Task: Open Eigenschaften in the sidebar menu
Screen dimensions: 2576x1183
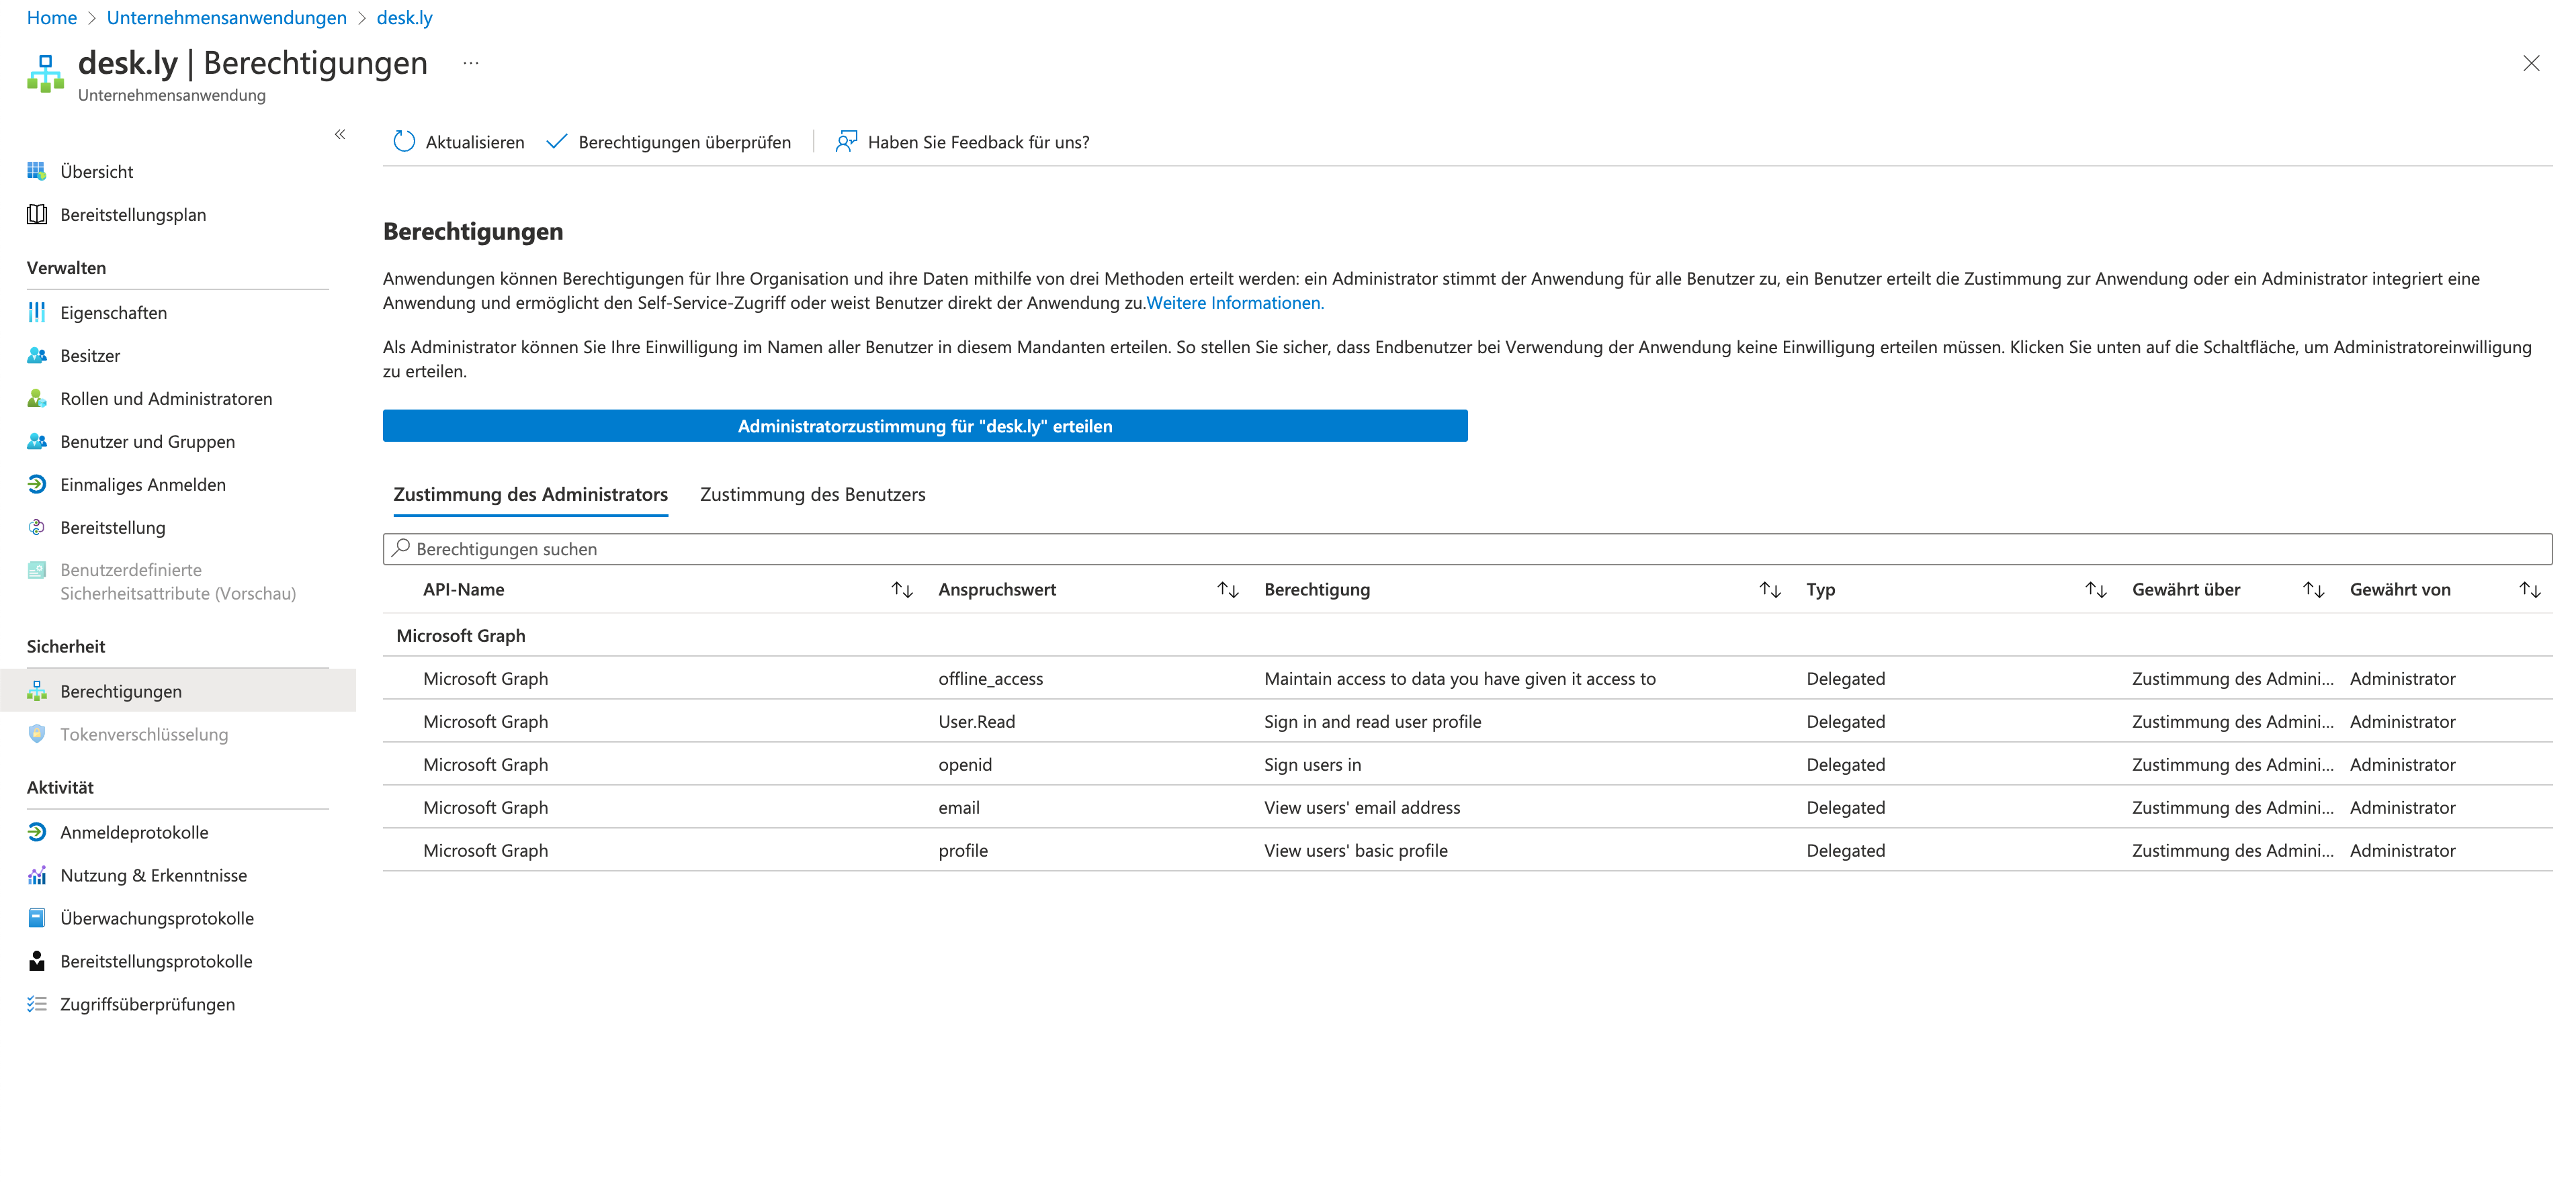Action: coord(113,312)
